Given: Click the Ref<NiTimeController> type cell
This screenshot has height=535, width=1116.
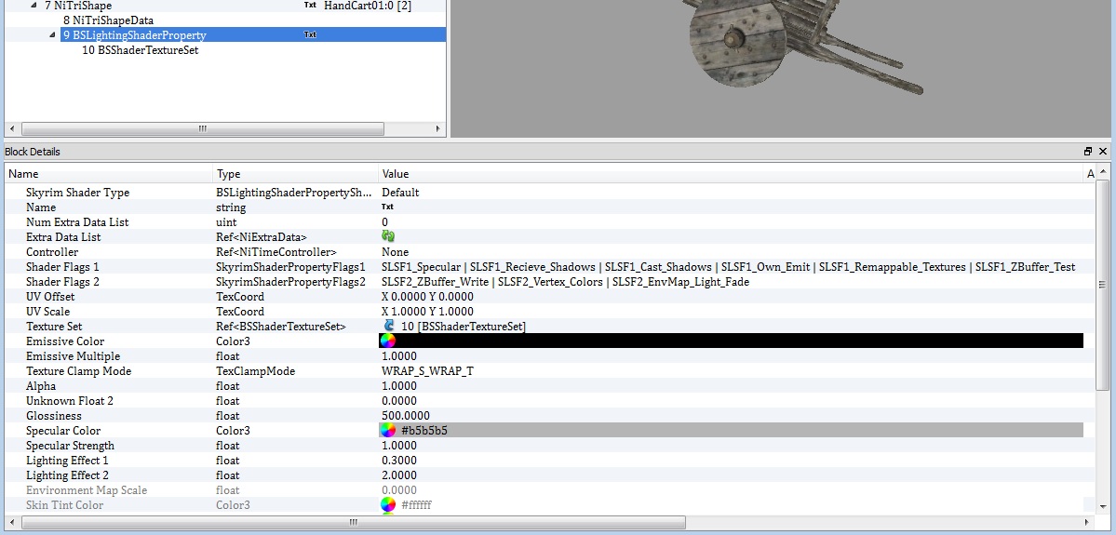Looking at the screenshot, I should click(276, 252).
